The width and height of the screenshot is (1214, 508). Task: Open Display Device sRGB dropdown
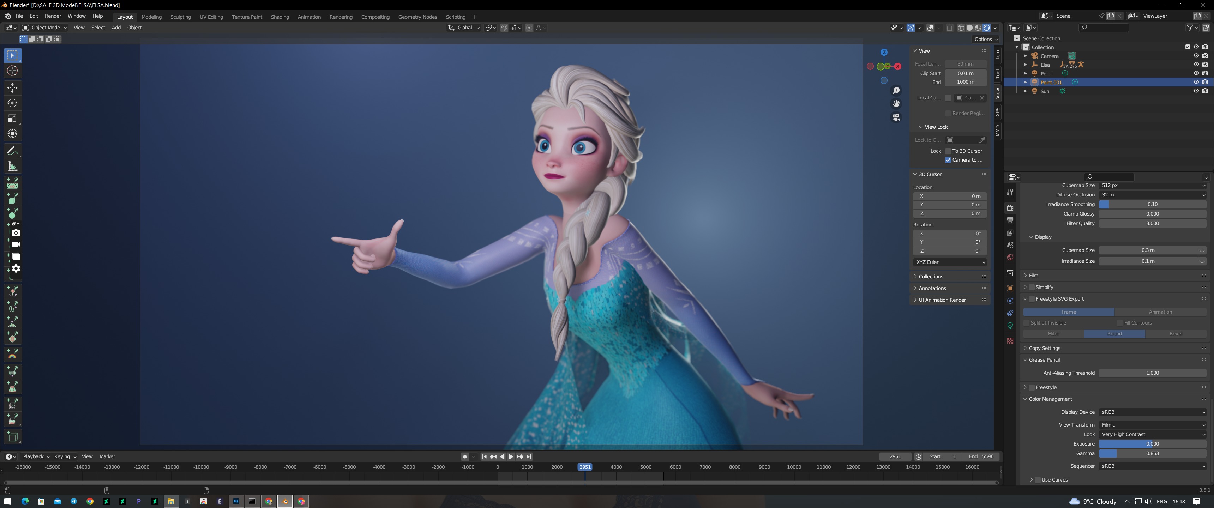tap(1152, 412)
